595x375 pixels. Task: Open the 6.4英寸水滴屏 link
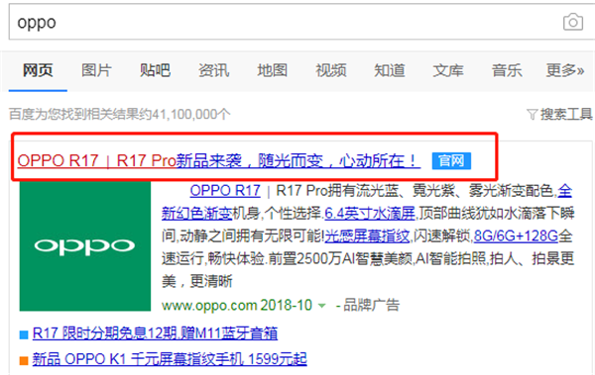tap(370, 214)
